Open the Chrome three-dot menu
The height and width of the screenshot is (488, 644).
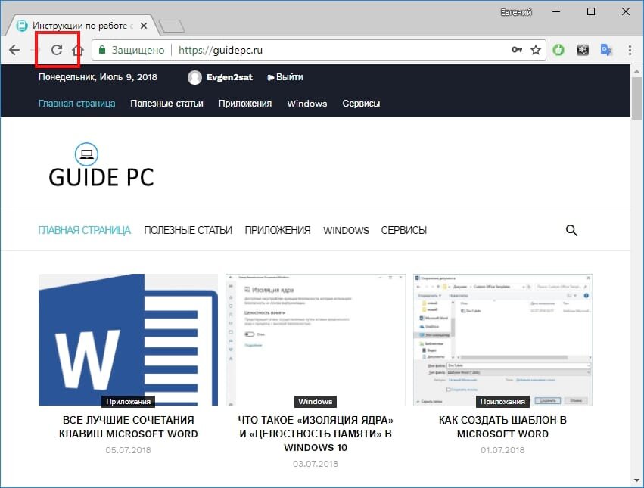(x=630, y=50)
